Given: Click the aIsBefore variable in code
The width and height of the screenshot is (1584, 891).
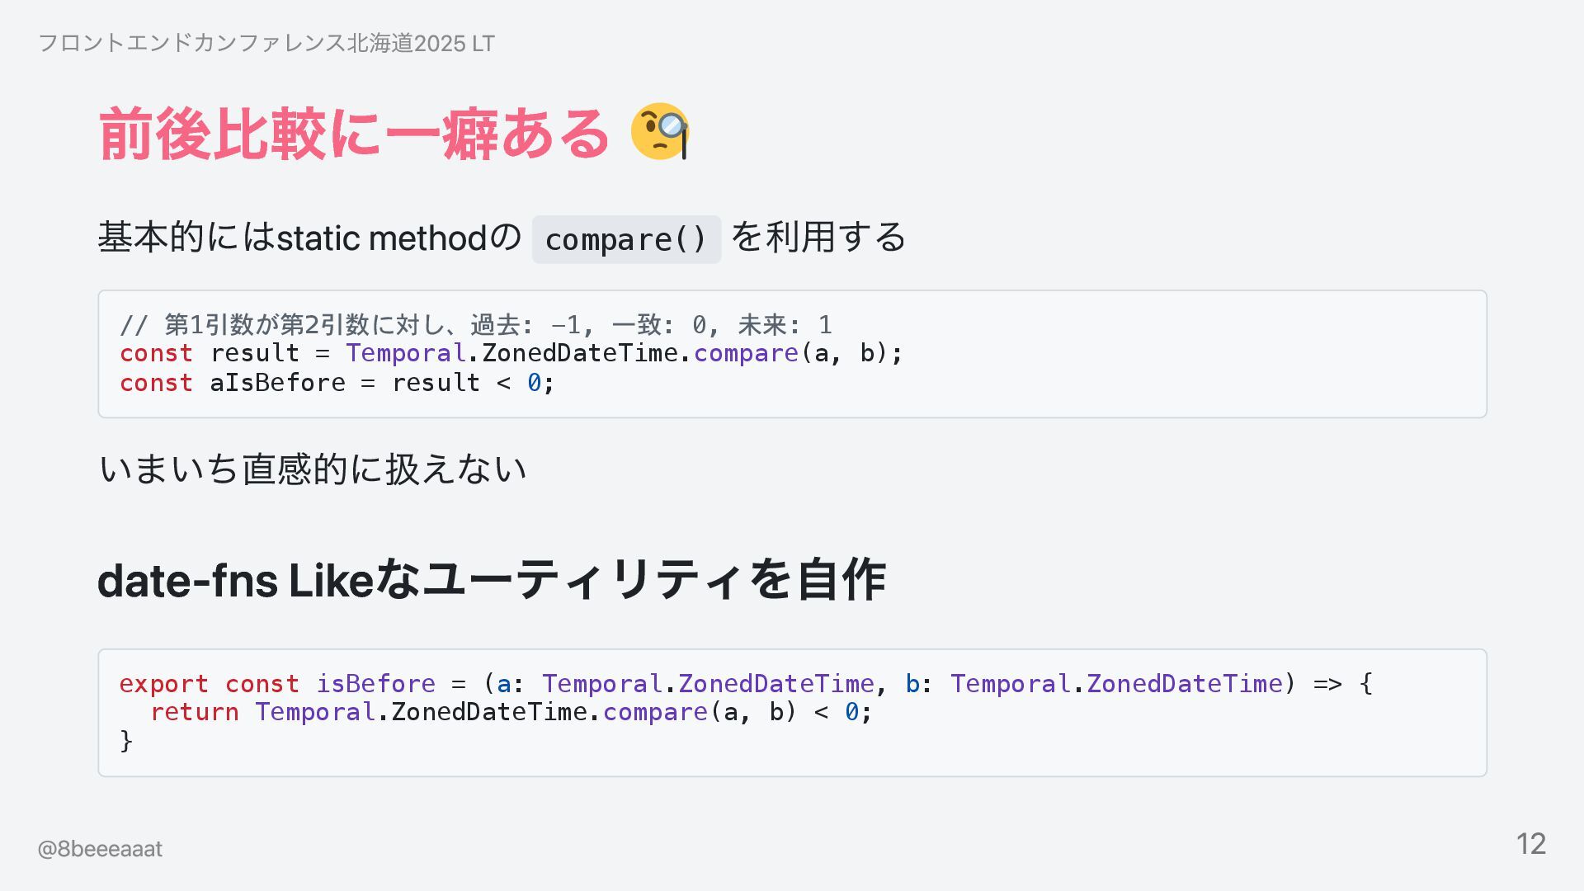Looking at the screenshot, I should [277, 383].
